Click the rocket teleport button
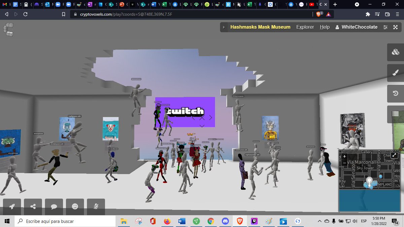The width and height of the screenshot is (404, 227). tap(12, 206)
